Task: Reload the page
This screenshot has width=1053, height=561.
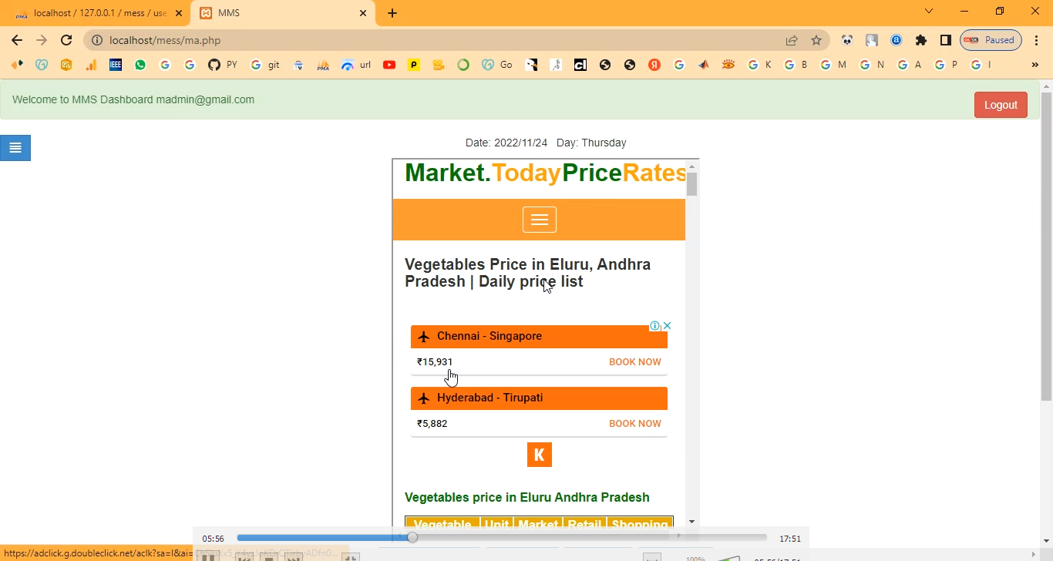Action: point(66,41)
